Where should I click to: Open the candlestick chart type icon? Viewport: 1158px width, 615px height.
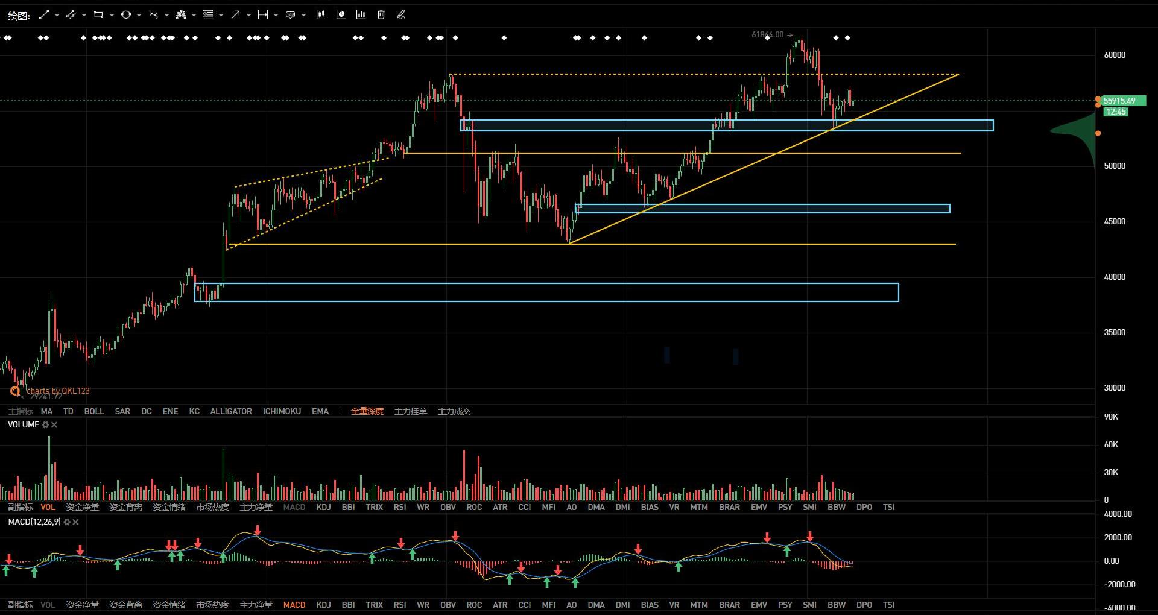point(321,15)
